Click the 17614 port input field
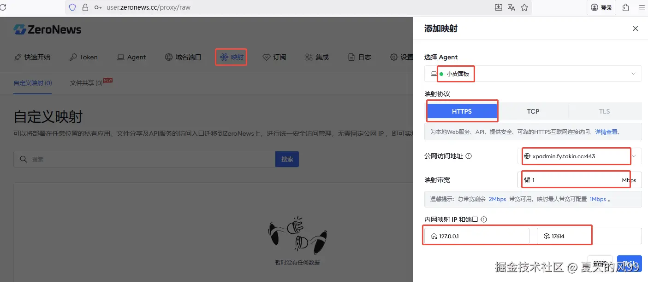The image size is (648, 282). 589,236
